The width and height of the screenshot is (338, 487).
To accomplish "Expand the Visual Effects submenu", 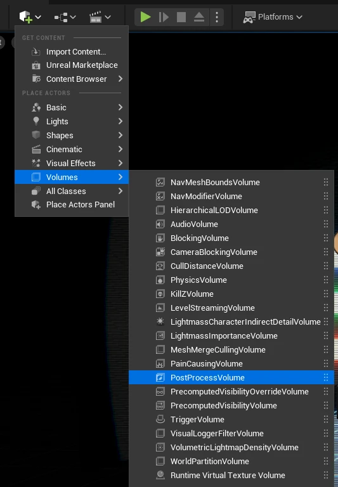I will tap(72, 164).
